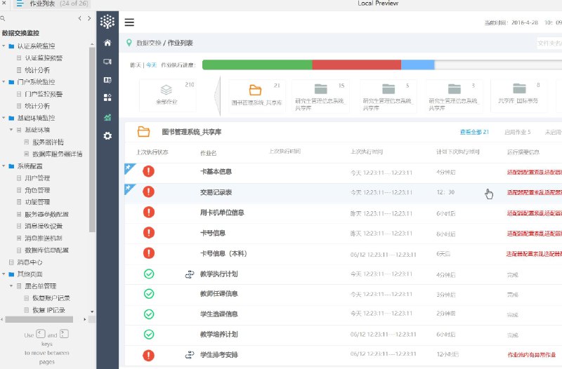Open 角色管理 page in tree

coord(37,190)
